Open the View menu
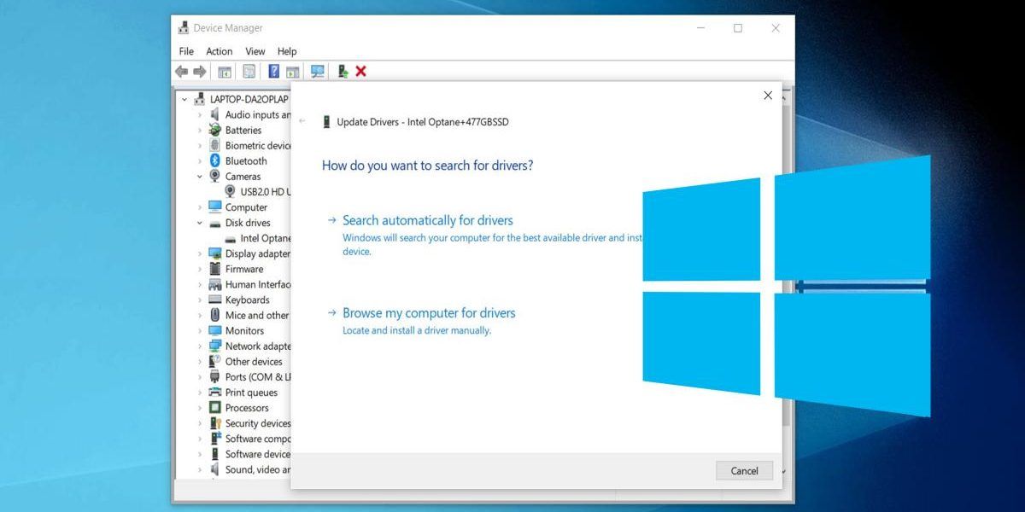Viewport: 1025px width, 512px height. point(255,51)
